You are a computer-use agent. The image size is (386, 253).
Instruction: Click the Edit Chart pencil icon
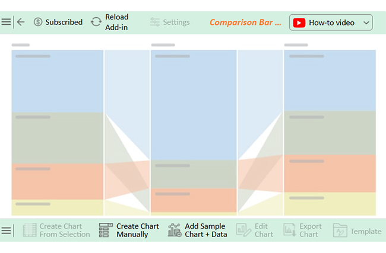point(243,230)
